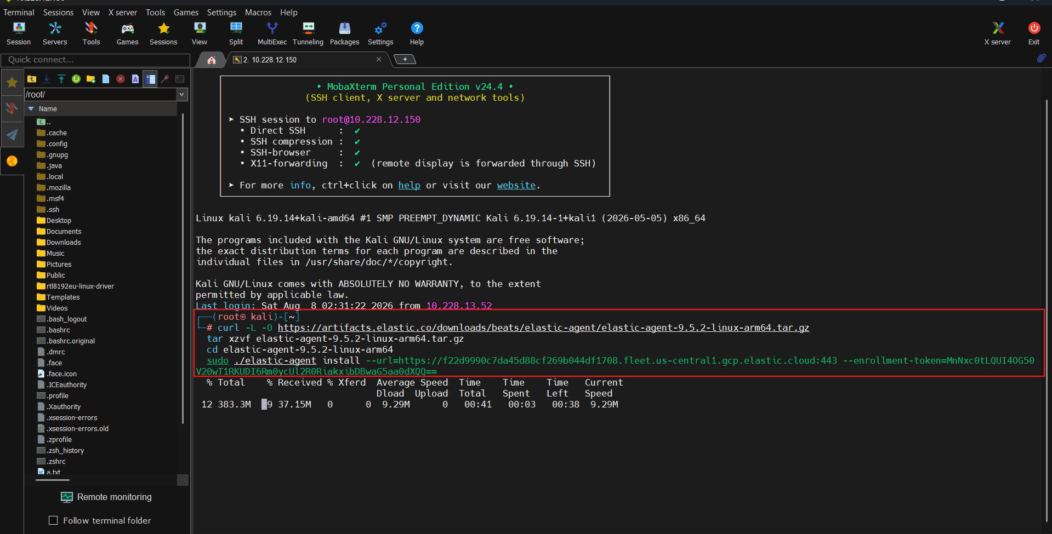
Task: Open the Packages toolbar icon
Action: tap(344, 33)
